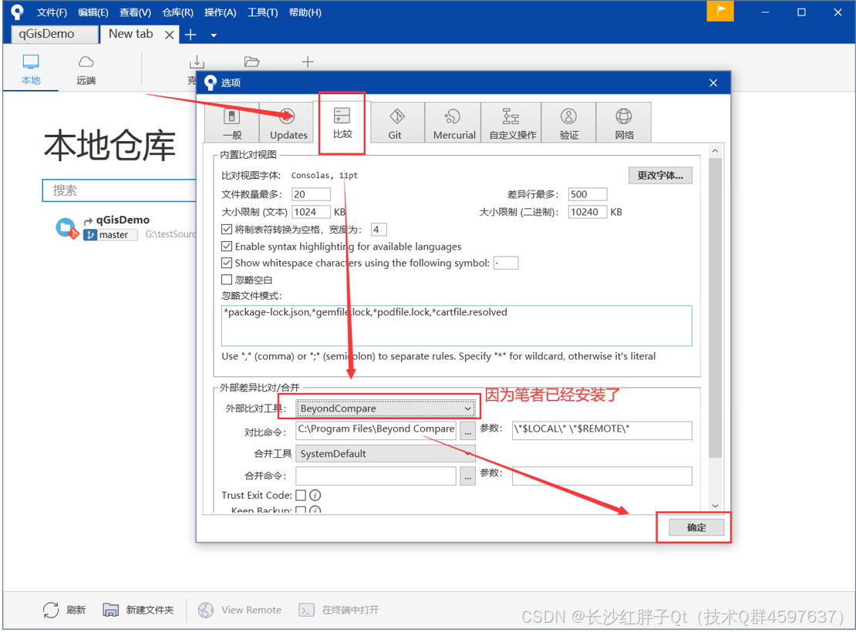This screenshot has height=632, width=856.
Task: Click the View Remote button
Action: [x=240, y=610]
